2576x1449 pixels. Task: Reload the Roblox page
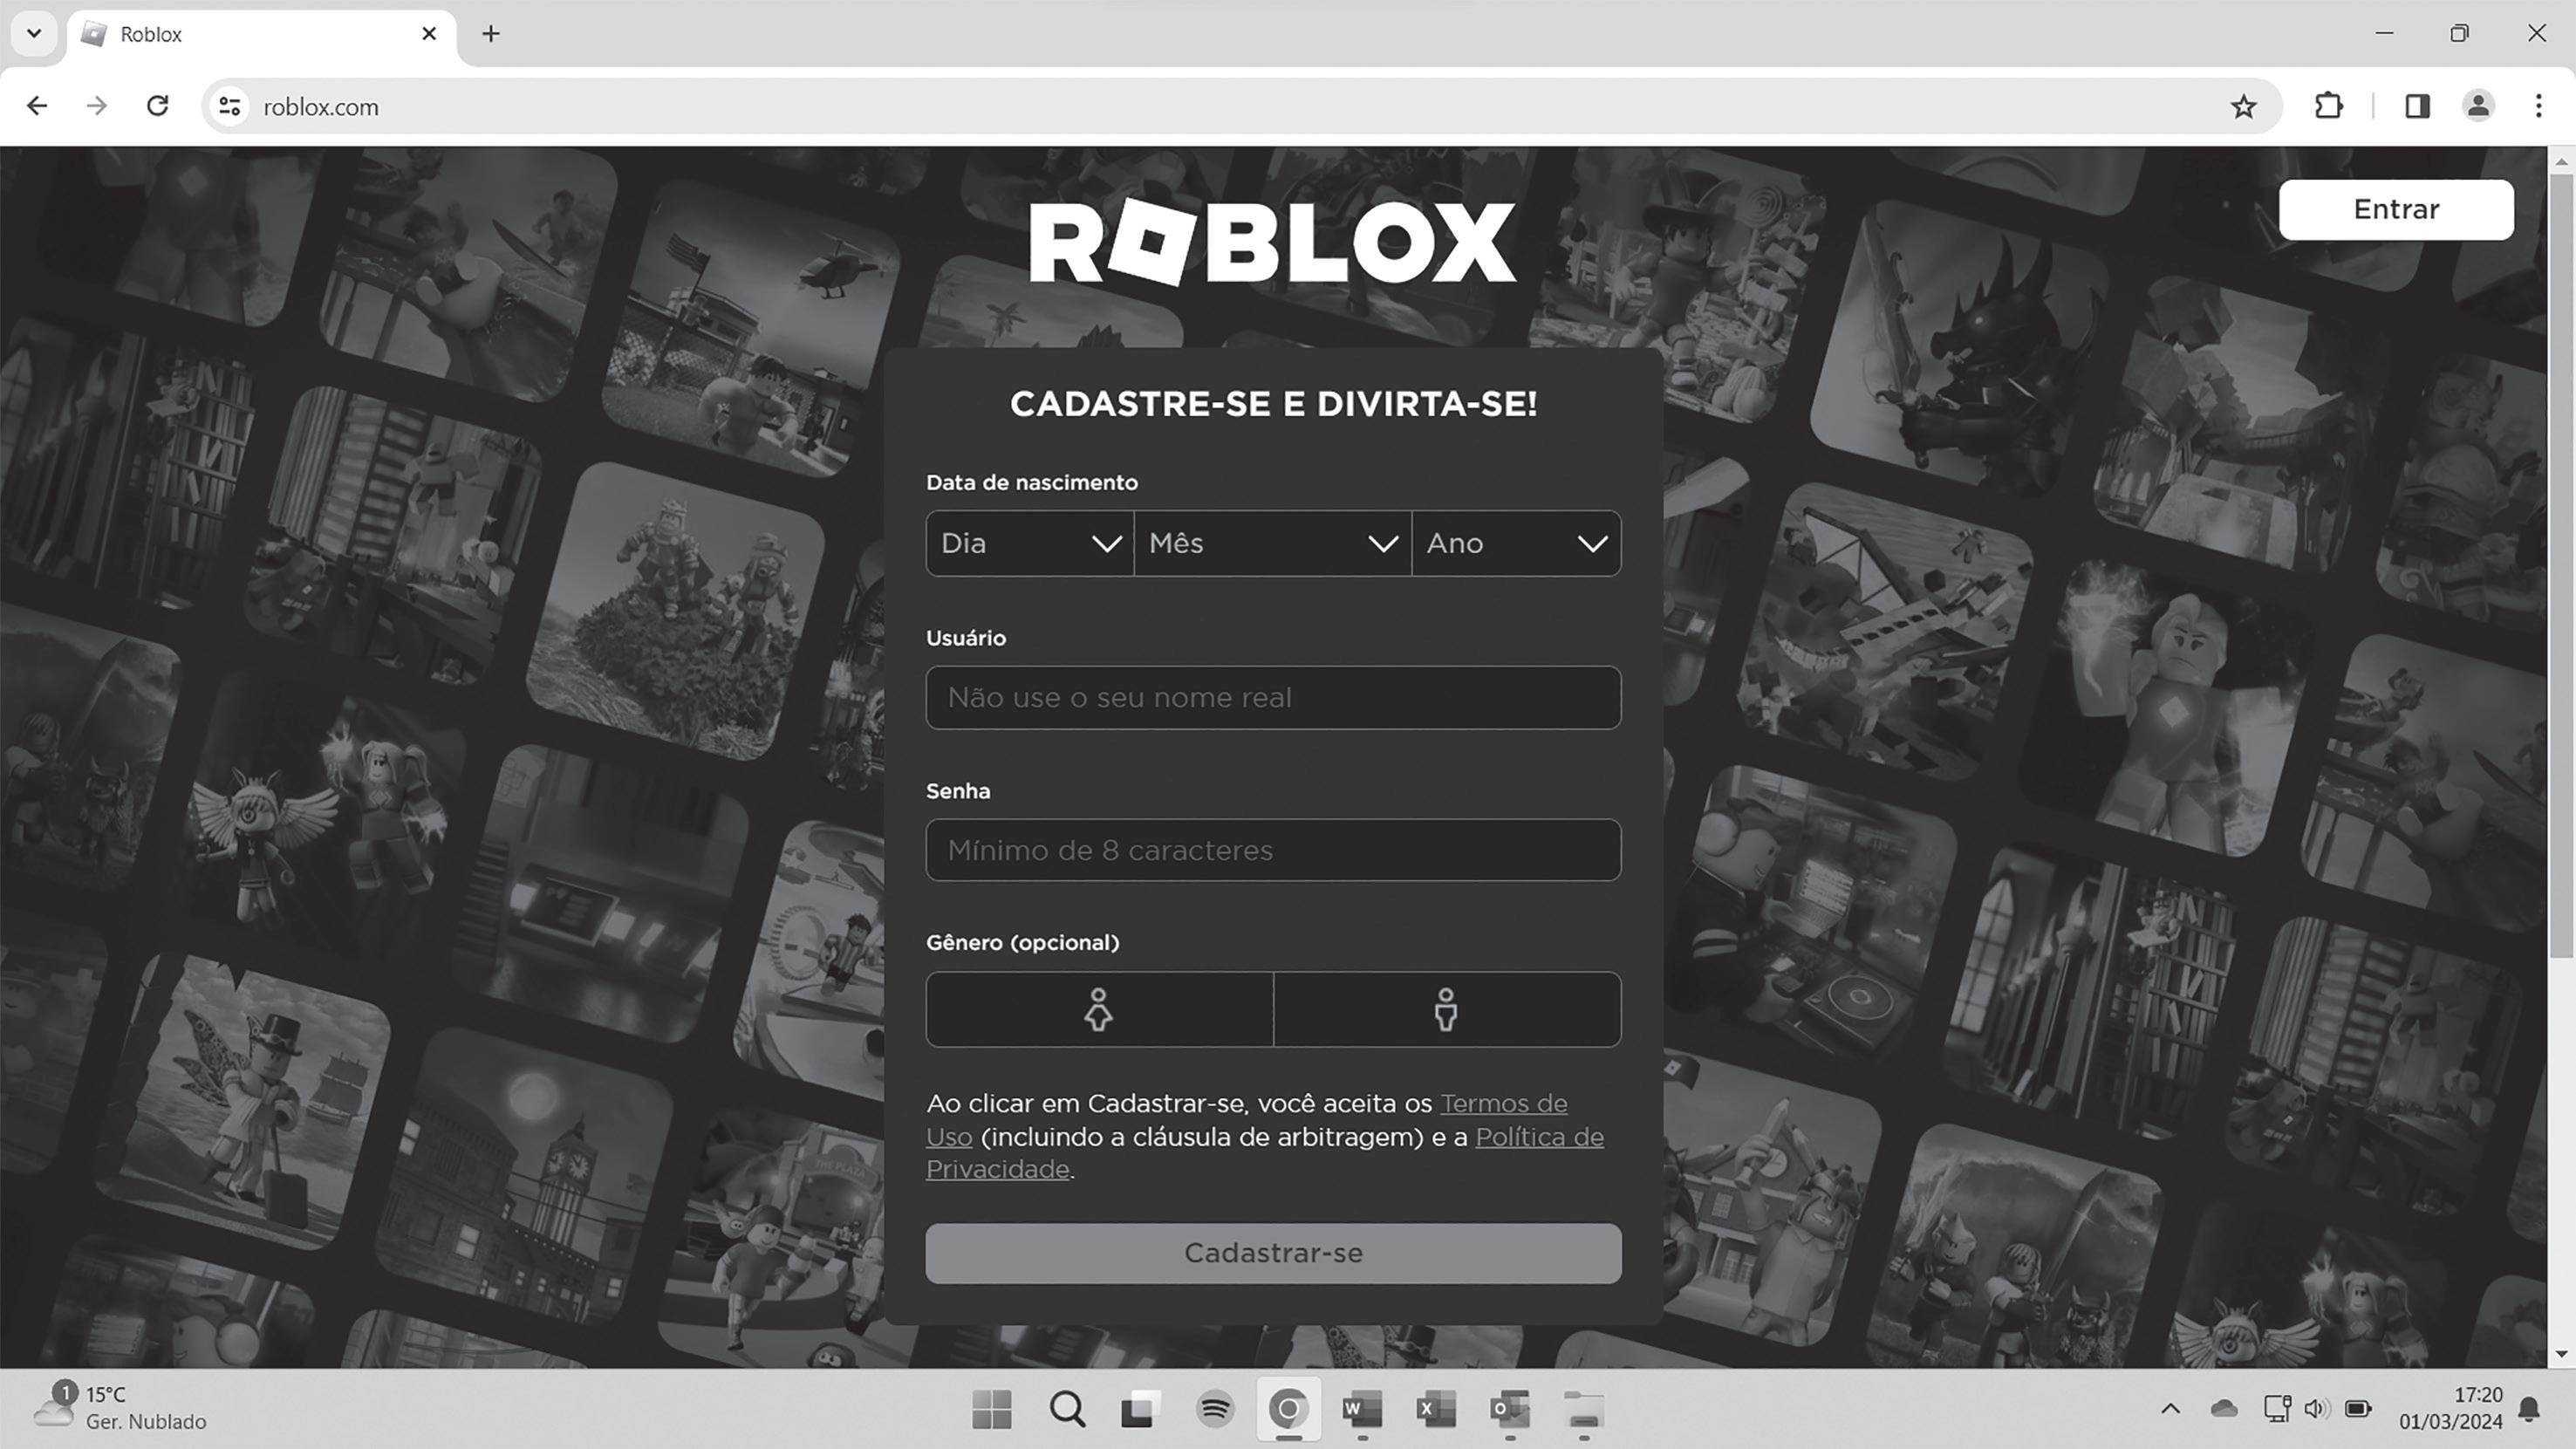[157, 106]
